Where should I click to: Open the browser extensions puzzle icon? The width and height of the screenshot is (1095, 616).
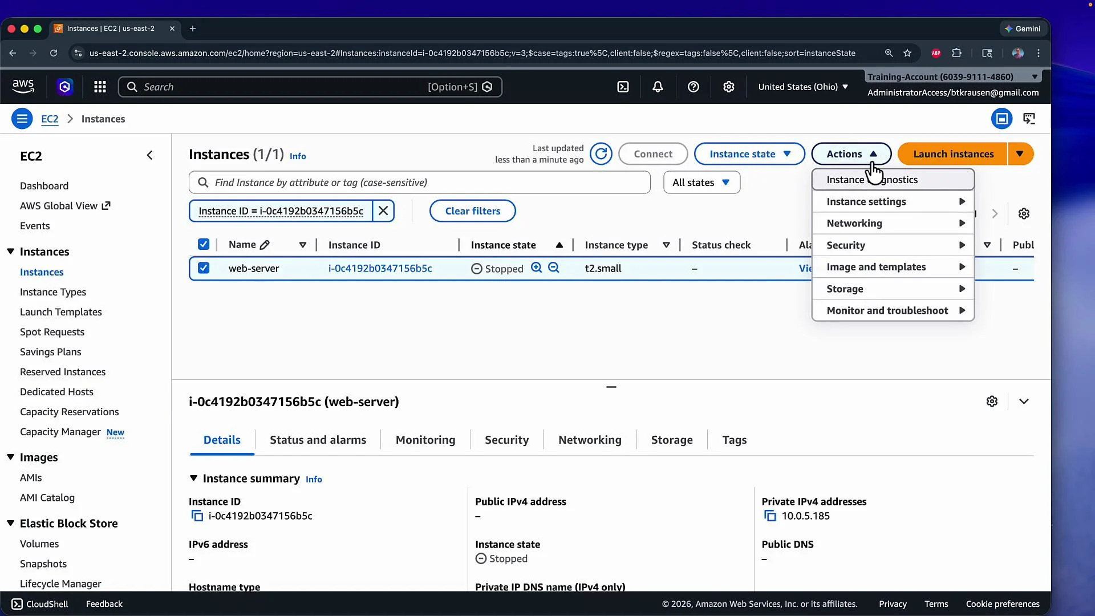pyautogui.click(x=957, y=53)
